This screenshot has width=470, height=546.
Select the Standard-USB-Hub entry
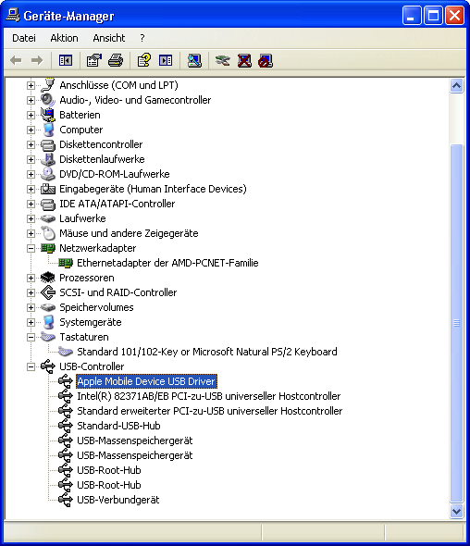pos(118,426)
